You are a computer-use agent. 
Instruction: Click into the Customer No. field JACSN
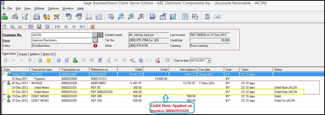click(x=62, y=35)
